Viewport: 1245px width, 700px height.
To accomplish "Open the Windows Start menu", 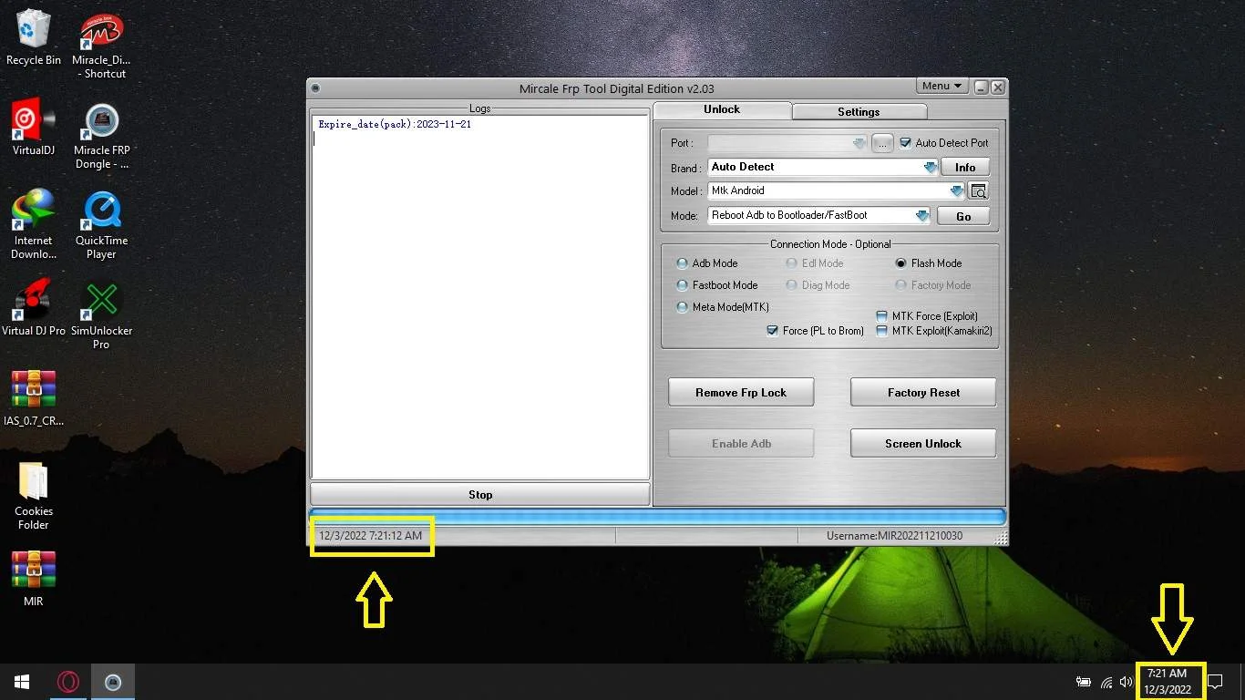I will (22, 682).
